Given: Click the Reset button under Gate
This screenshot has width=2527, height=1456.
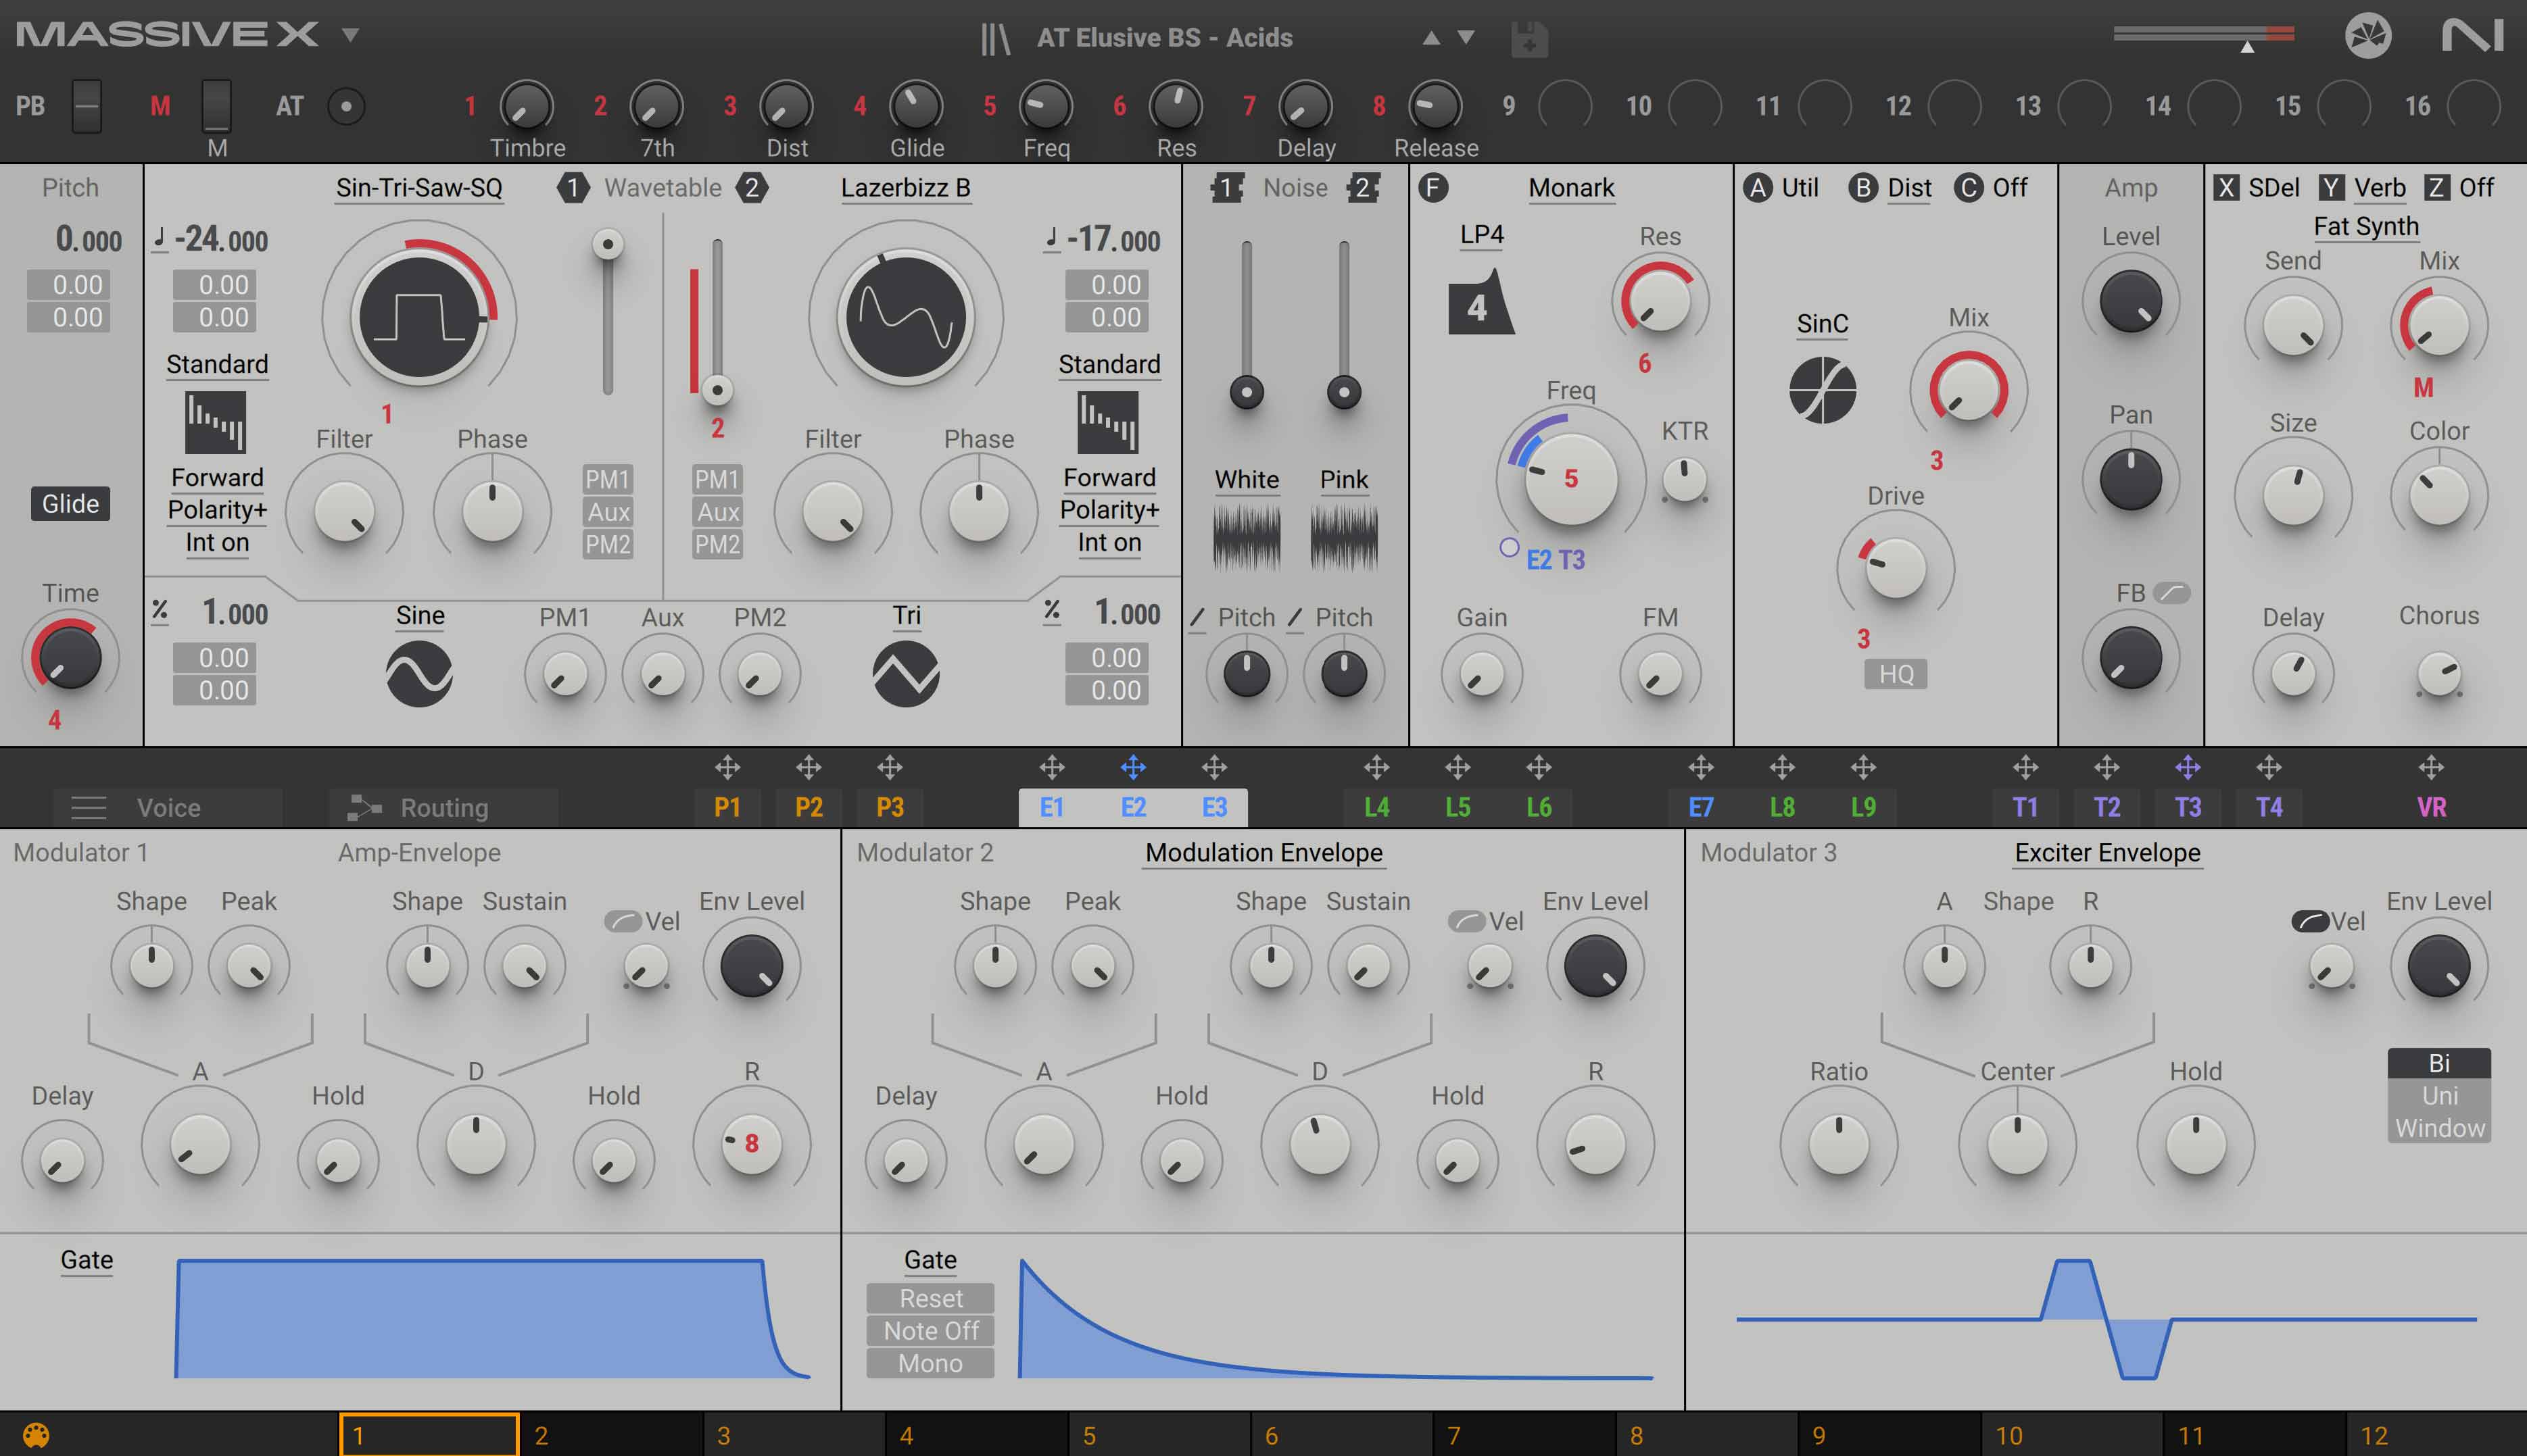Looking at the screenshot, I should point(930,1298).
